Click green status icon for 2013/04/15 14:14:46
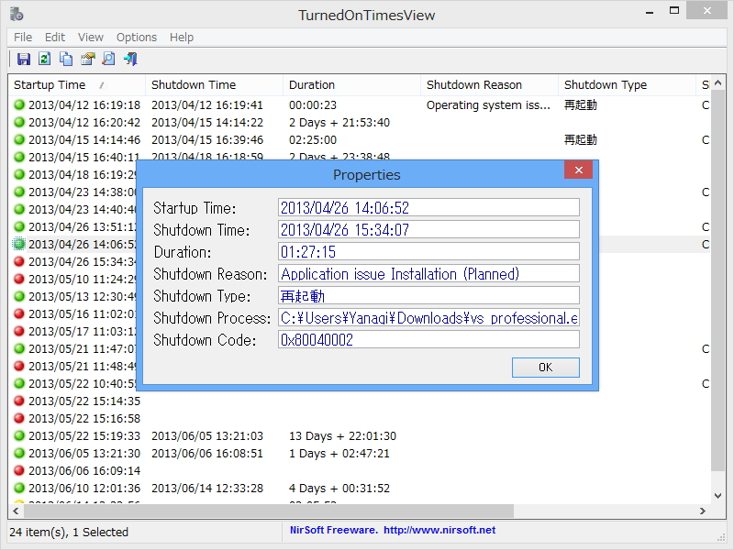Viewport: 734px width, 550px height. point(19,139)
